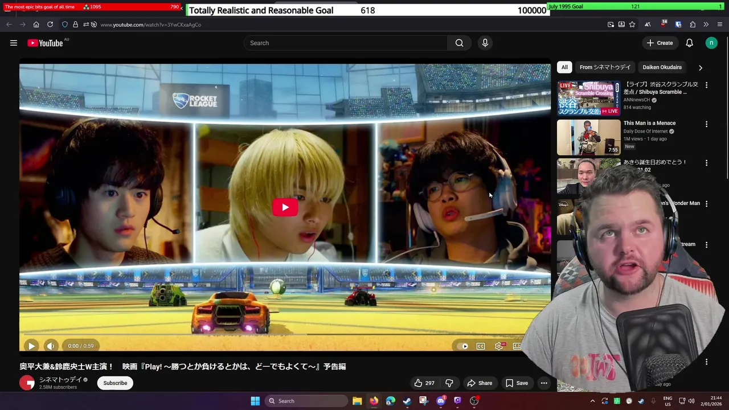Open the video settings gear
The image size is (729, 410).
tap(499, 346)
